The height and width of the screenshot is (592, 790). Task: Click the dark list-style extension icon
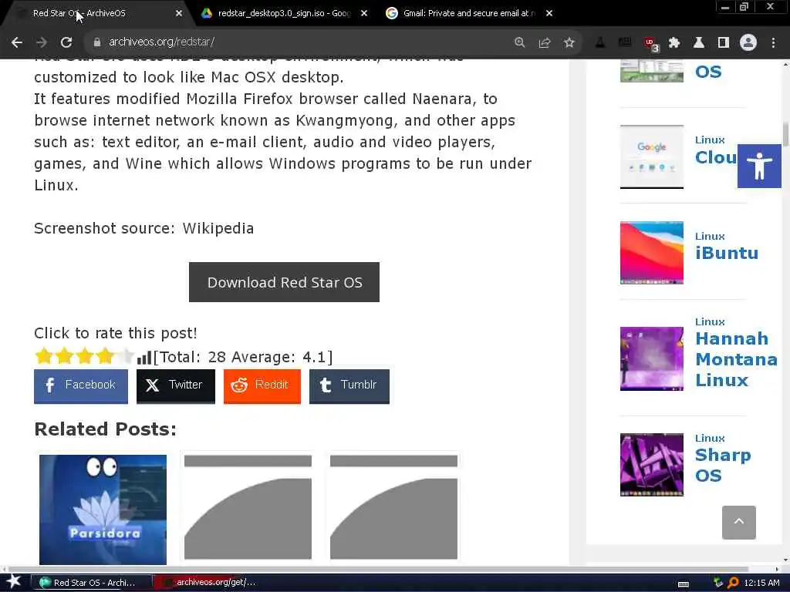click(x=625, y=42)
